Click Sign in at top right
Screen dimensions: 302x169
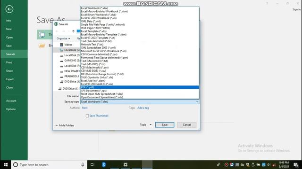tap(296, 9)
